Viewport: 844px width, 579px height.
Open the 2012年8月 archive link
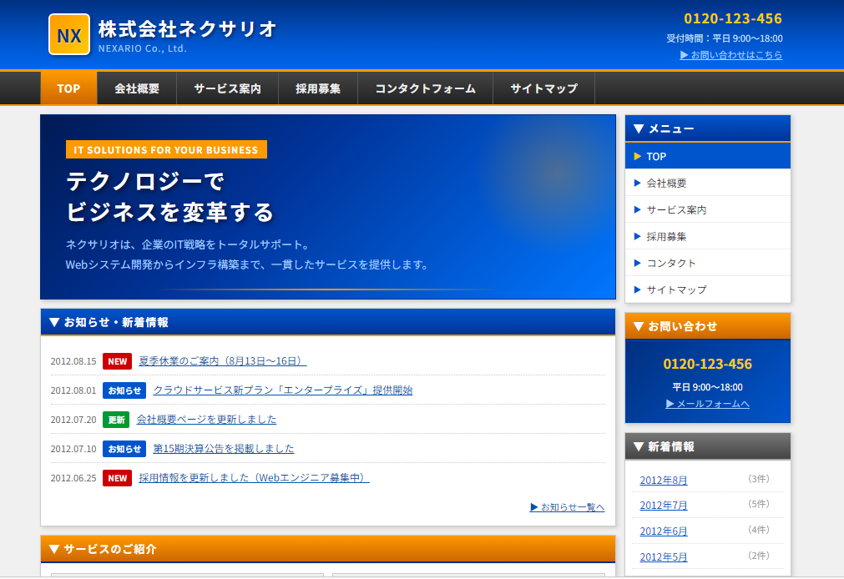click(x=663, y=480)
